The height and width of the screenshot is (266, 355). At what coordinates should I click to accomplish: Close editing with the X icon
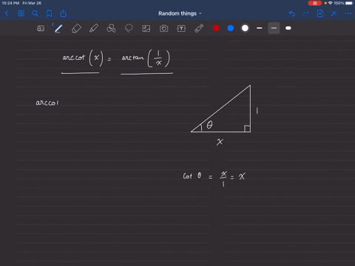[334, 13]
